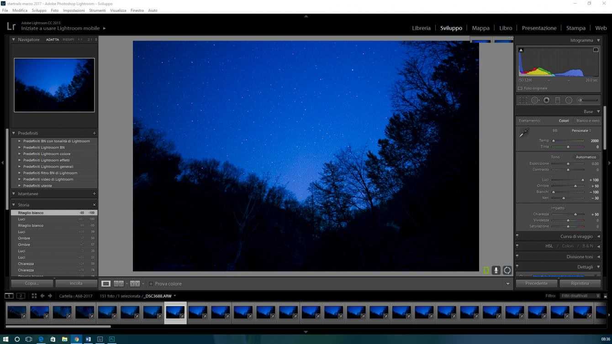Click the microphone icon under the photo
Viewport: 612px width, 344px height.
(x=496, y=270)
